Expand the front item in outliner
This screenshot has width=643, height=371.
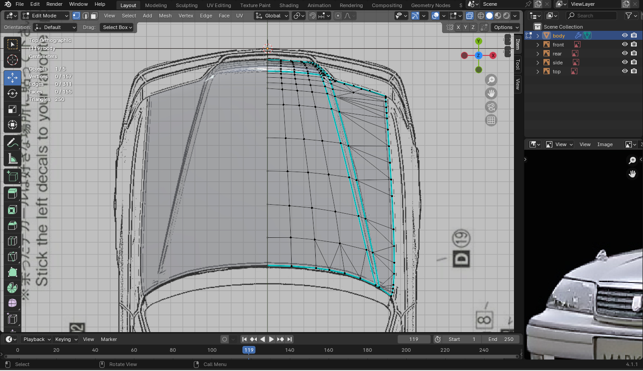538,45
